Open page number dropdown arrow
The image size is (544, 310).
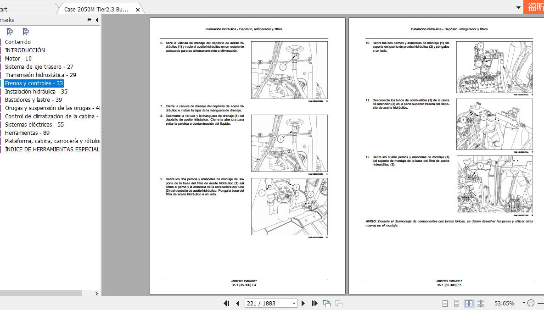(x=294, y=304)
